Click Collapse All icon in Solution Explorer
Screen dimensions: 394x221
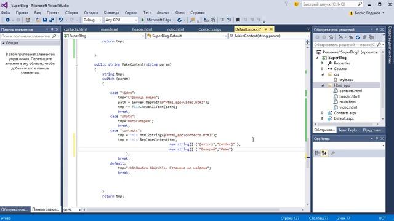tap(364, 37)
